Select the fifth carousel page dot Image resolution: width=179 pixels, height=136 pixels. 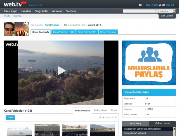coord(112,117)
